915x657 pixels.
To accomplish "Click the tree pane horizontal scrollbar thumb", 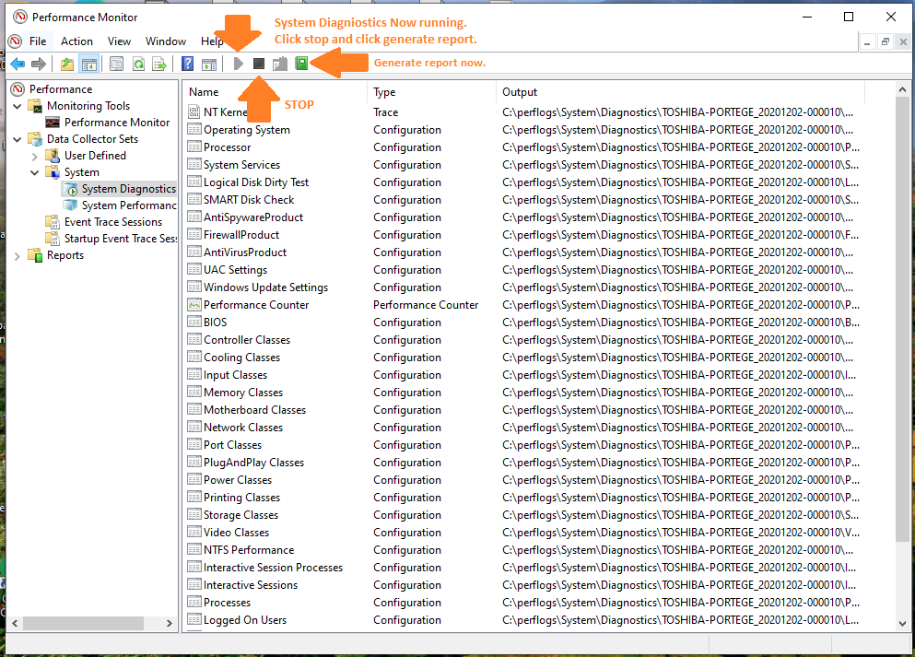I will click(84, 623).
